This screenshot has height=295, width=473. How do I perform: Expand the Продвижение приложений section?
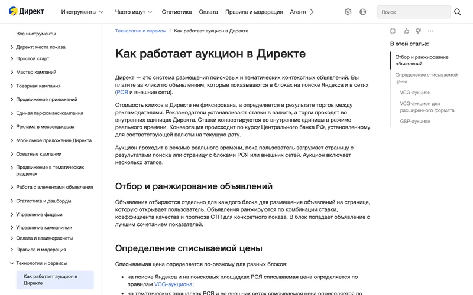(x=43, y=99)
